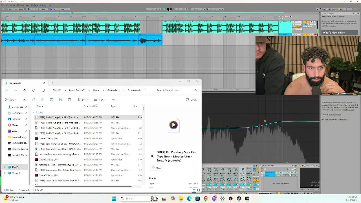The height and width of the screenshot is (203, 361).
Task: Select Music in the sidebar
Action: tap(15, 125)
